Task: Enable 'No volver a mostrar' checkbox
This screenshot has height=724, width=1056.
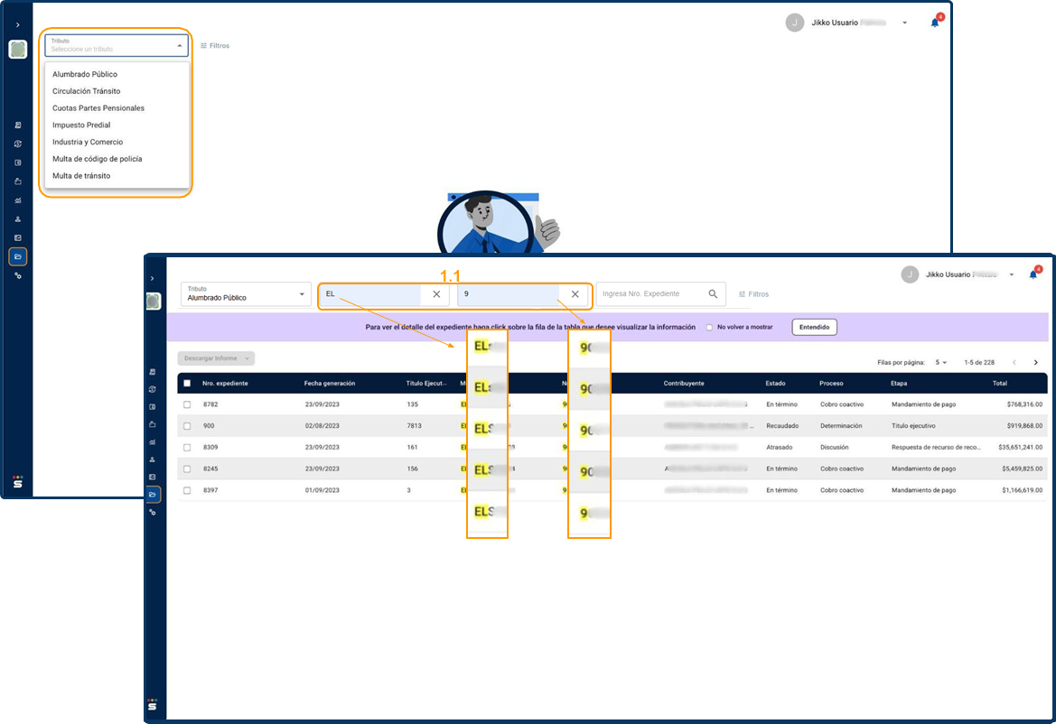Action: click(x=709, y=327)
